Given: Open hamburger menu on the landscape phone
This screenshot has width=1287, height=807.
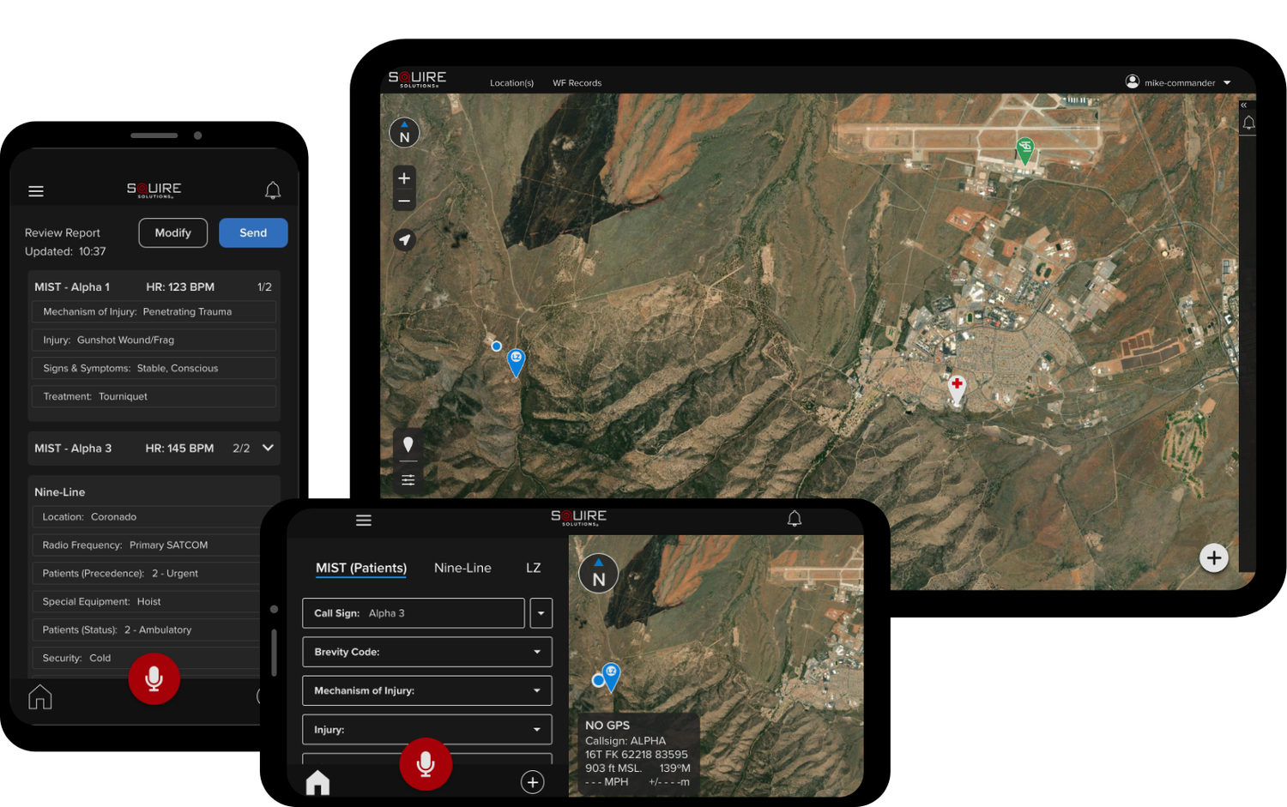Looking at the screenshot, I should (364, 520).
